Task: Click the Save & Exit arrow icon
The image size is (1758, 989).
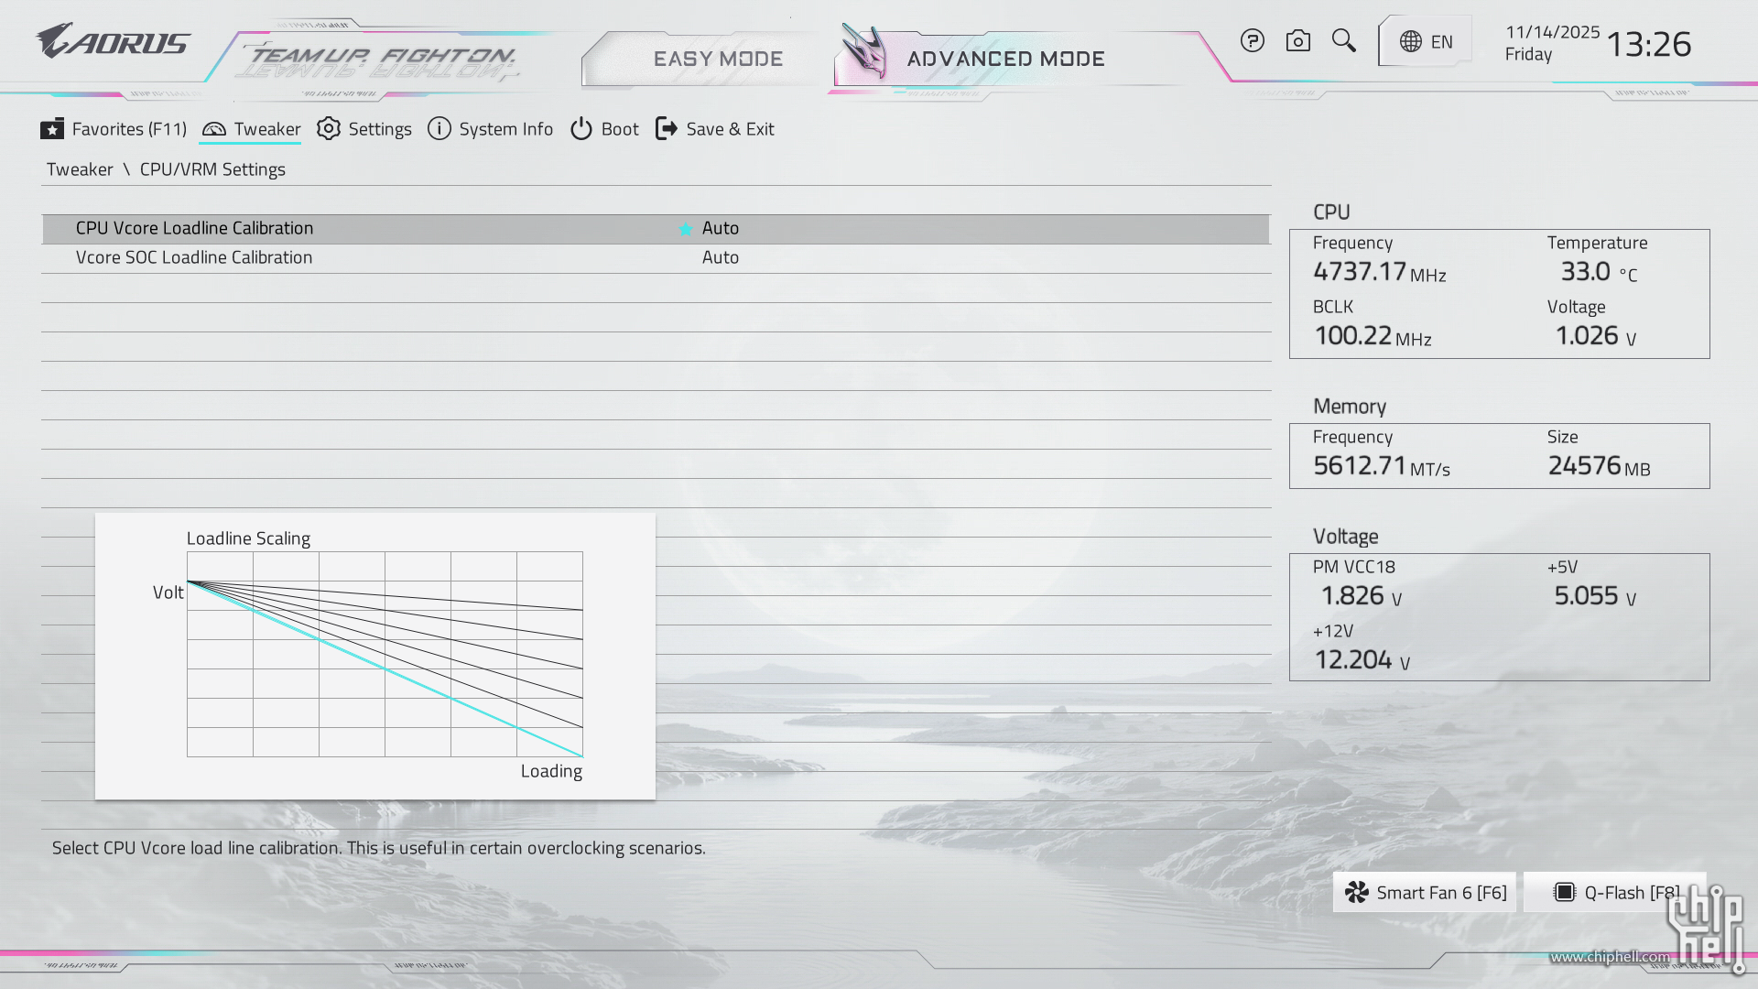Action: 667,129
